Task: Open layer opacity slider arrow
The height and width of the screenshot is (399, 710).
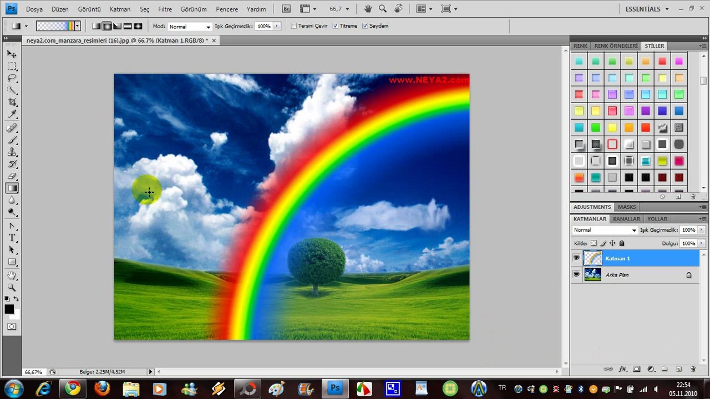Action: (702, 230)
